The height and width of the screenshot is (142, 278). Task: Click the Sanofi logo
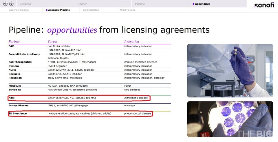[264, 5]
